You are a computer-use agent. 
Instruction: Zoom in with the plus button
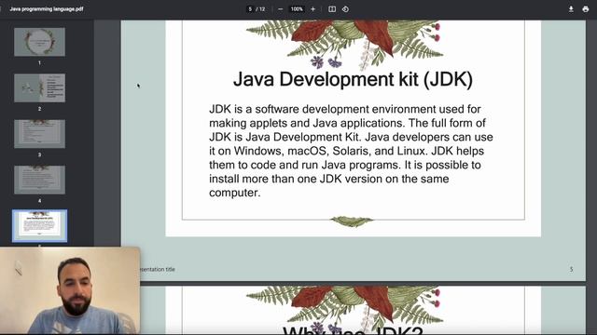[313, 9]
